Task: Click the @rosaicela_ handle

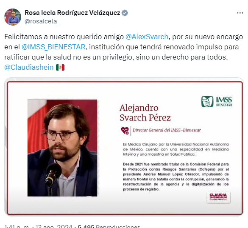Action: click(42, 21)
